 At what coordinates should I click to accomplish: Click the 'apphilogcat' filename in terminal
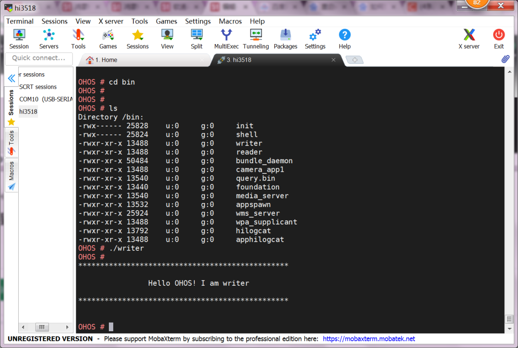coord(259,239)
